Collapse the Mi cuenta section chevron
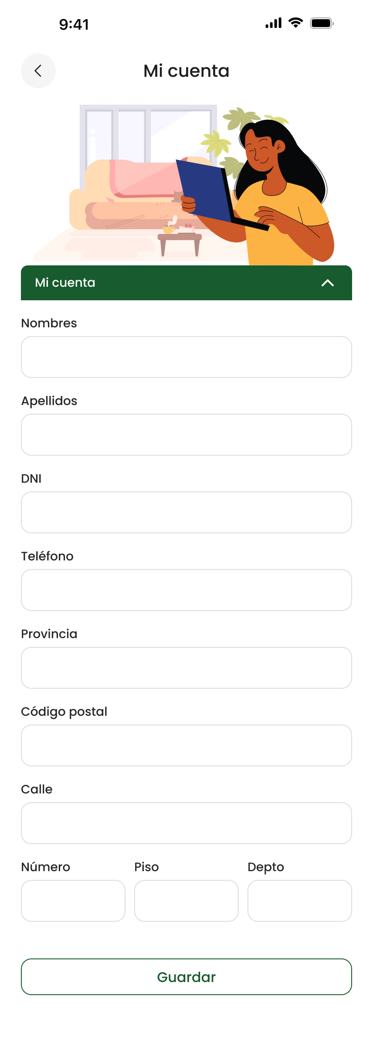373x1044 pixels. pos(328,283)
